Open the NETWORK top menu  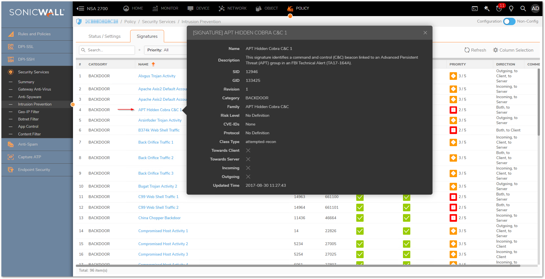(x=233, y=8)
